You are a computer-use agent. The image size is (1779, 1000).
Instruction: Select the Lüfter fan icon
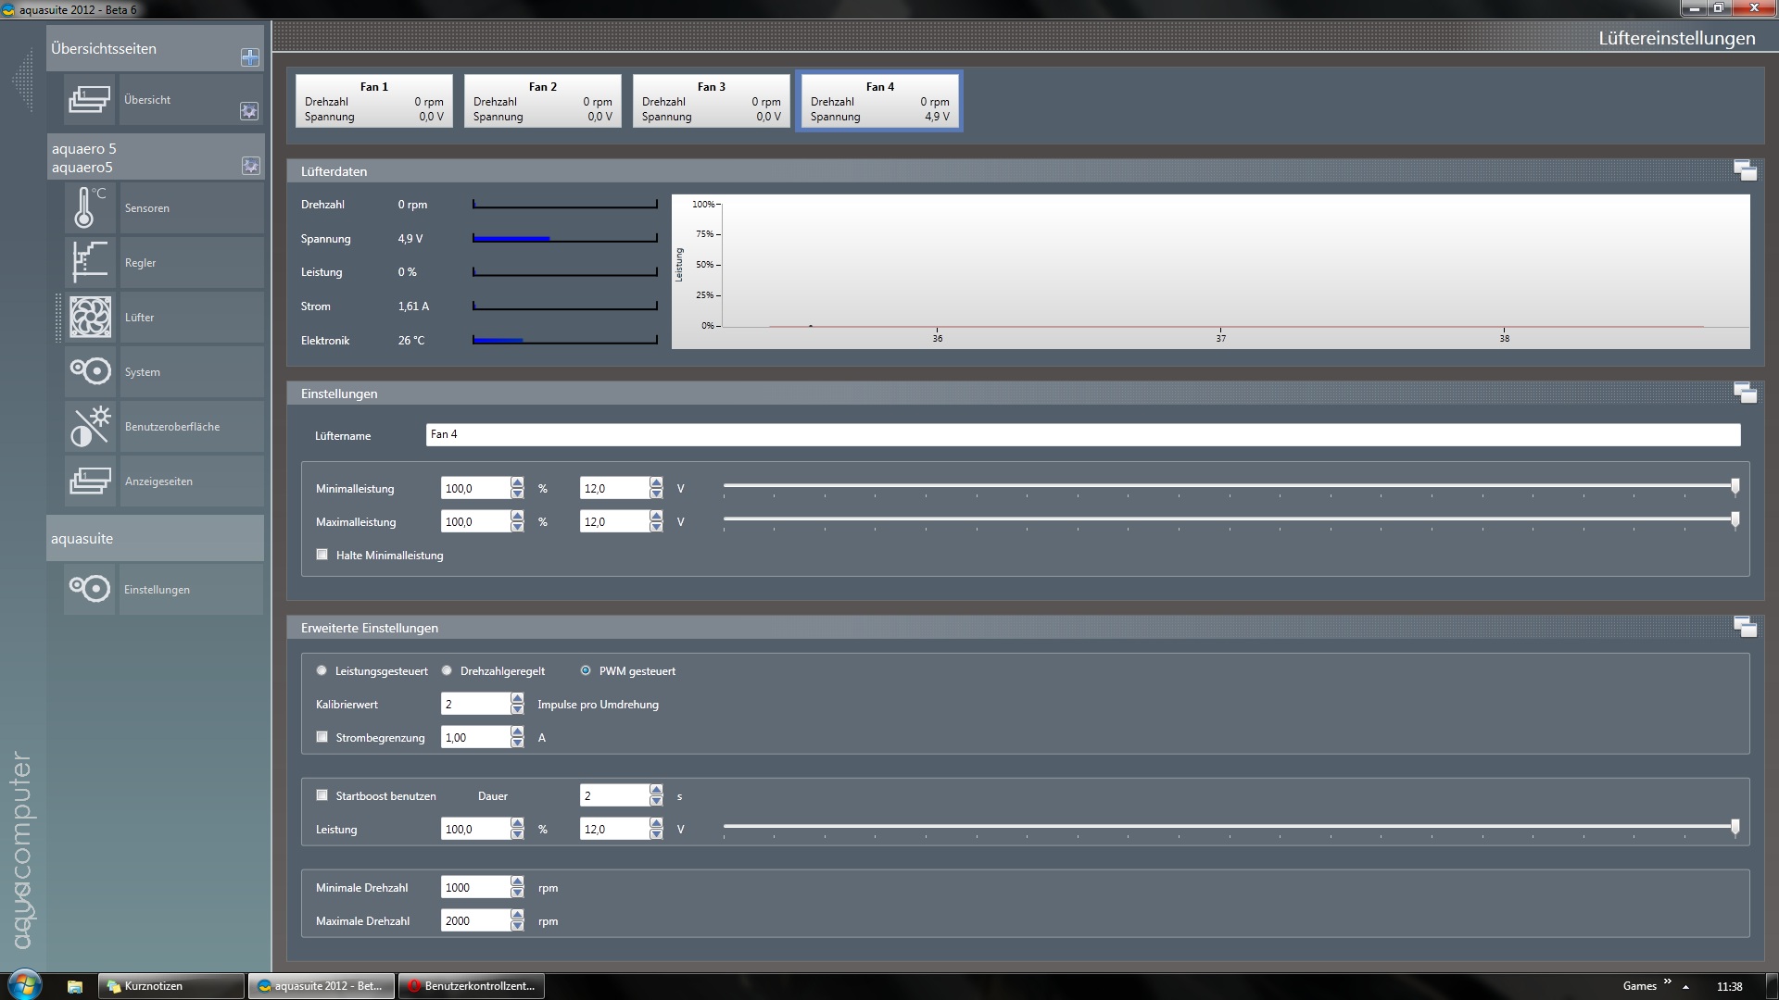(90, 317)
